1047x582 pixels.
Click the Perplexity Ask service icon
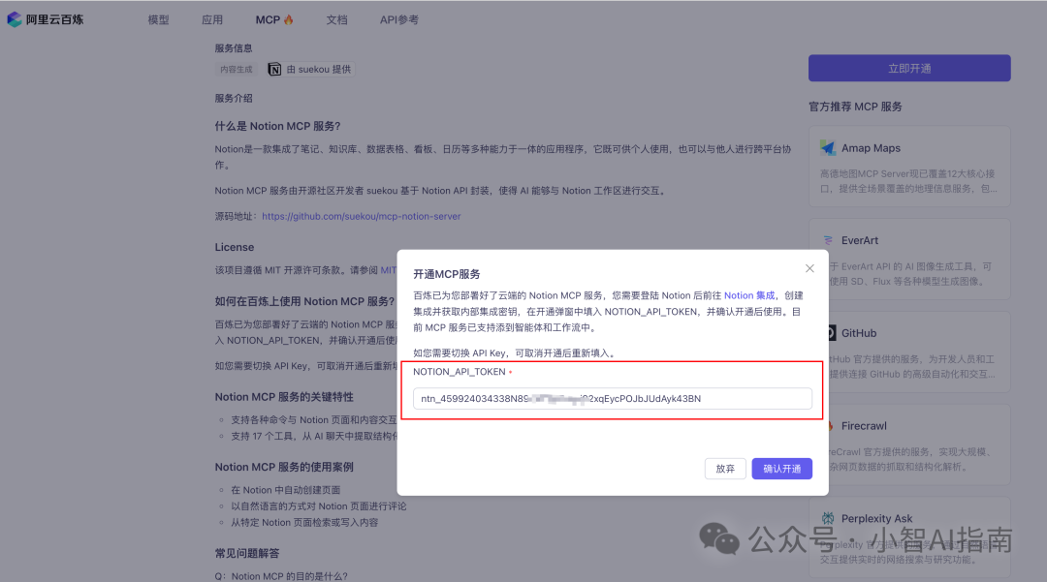point(829,517)
